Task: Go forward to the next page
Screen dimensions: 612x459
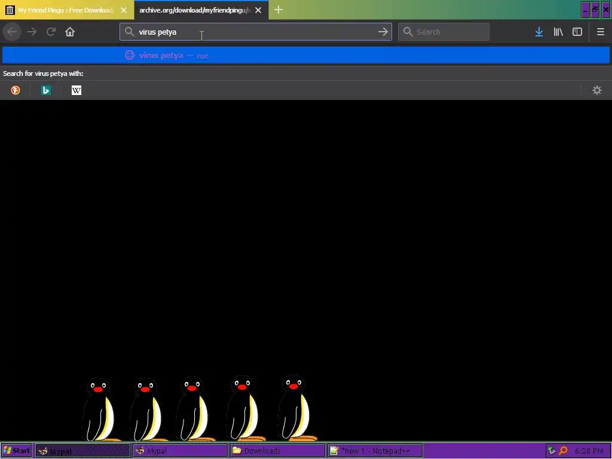Action: (x=32, y=32)
